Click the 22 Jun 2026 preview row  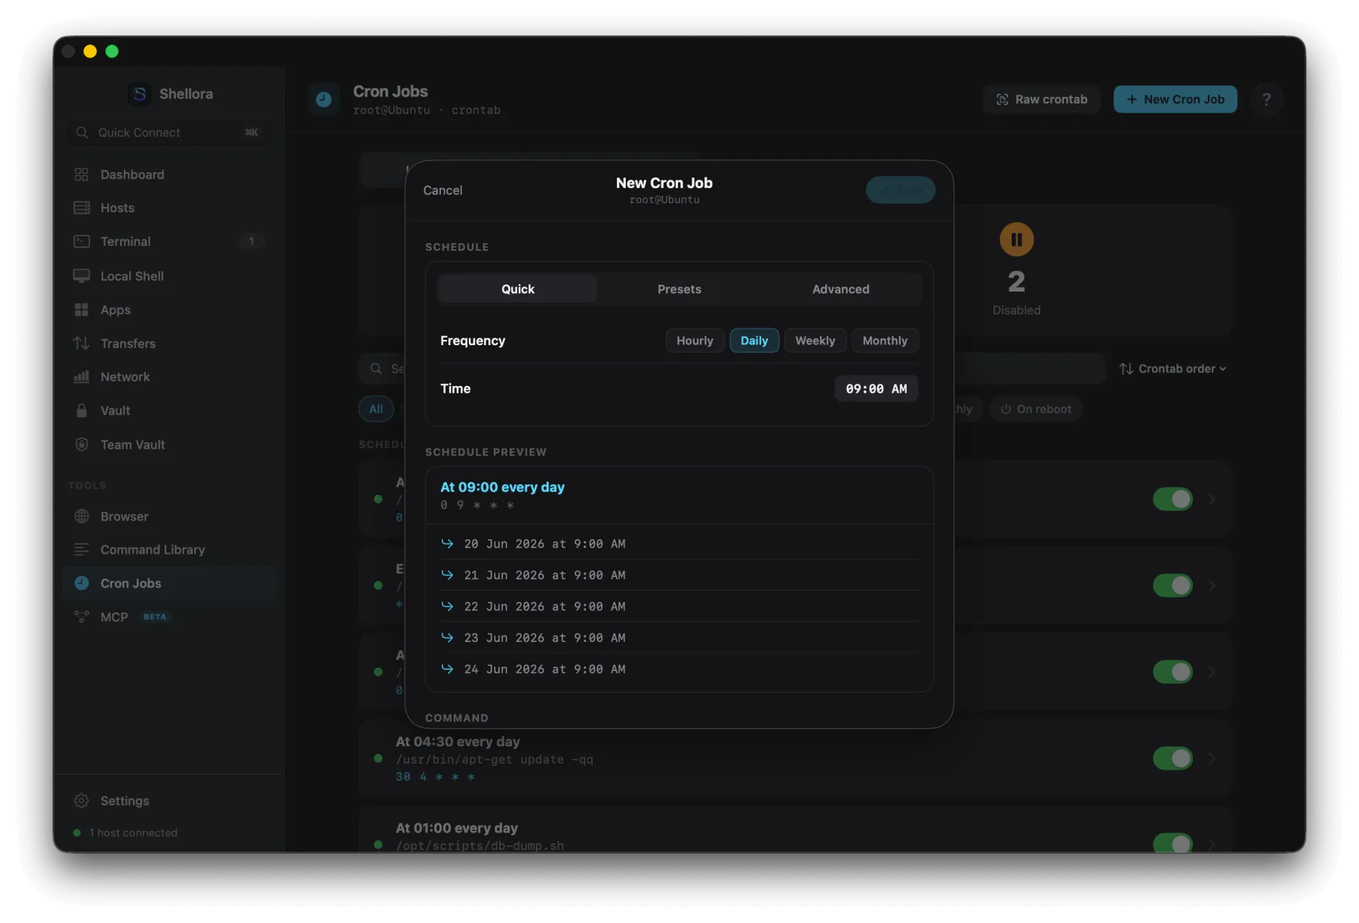click(x=679, y=607)
